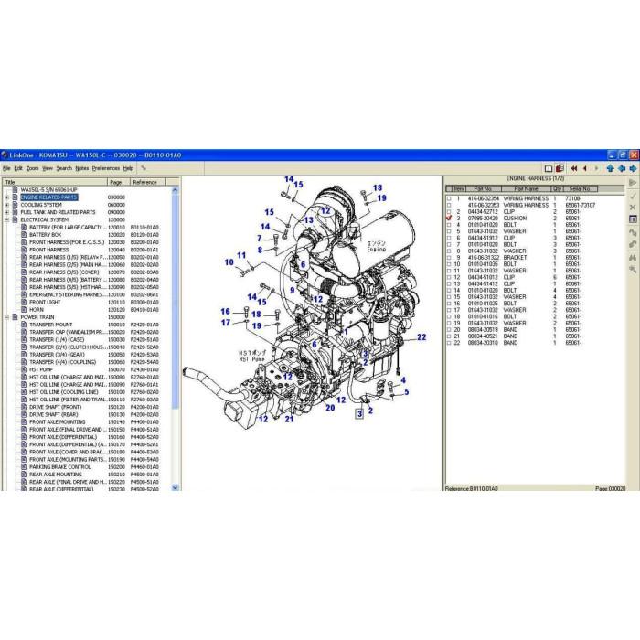This screenshot has width=640, height=640.
Task: Open the selection list window icon
Action: tap(633, 219)
